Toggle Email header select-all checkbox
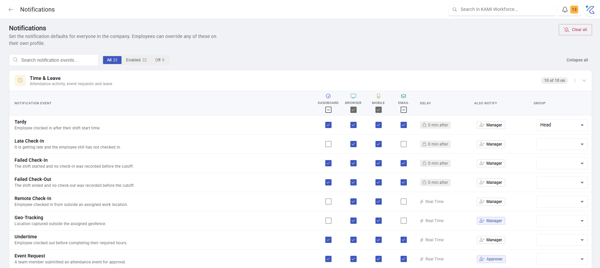600x268 pixels. point(404,110)
